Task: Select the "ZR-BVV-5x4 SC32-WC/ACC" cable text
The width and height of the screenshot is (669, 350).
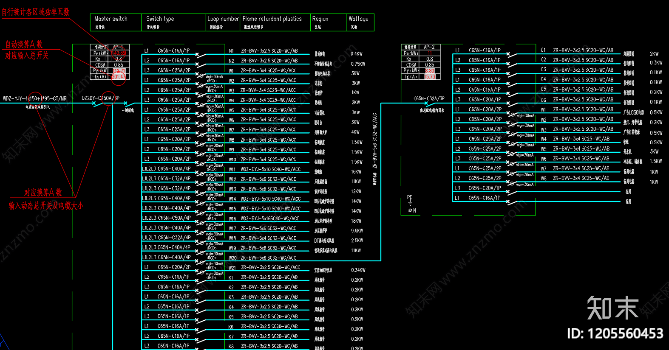Action: pyautogui.click(x=269, y=238)
